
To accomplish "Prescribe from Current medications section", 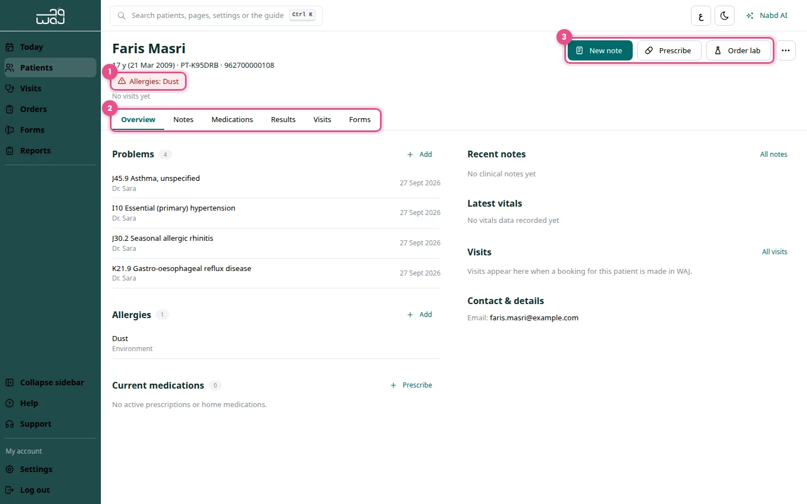I will [x=411, y=385].
